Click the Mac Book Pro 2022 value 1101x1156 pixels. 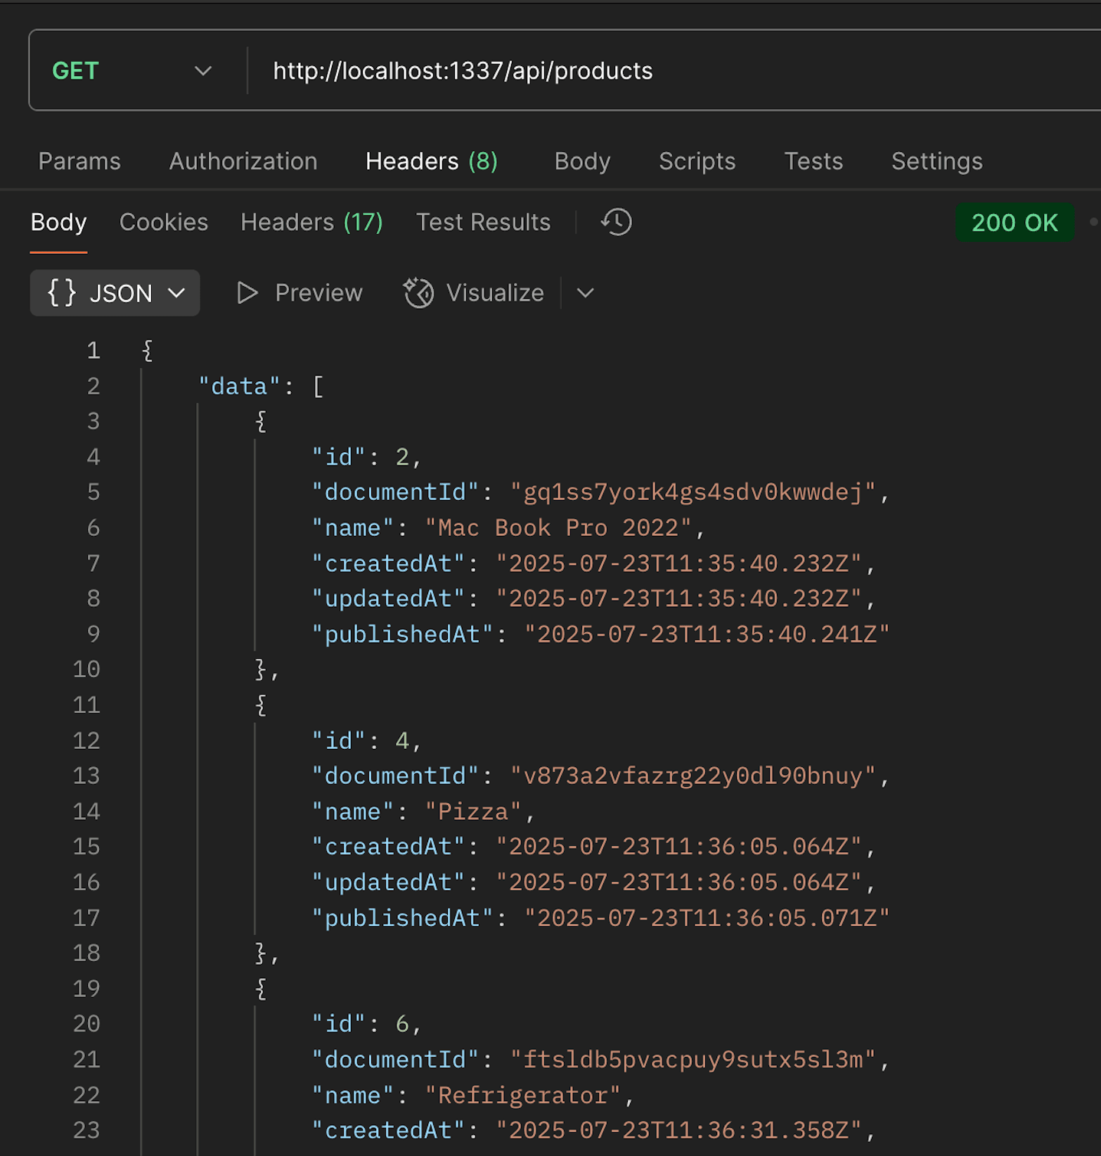558,527
